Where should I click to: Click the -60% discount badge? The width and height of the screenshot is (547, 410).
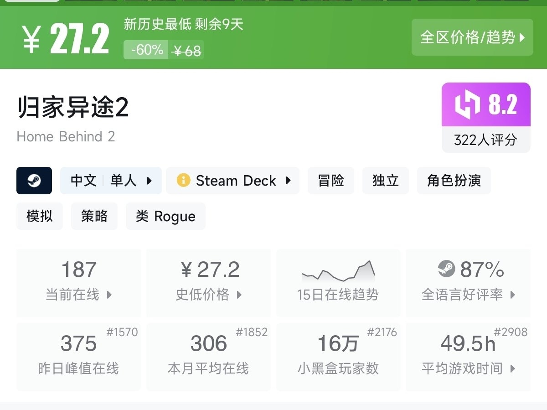tap(147, 50)
